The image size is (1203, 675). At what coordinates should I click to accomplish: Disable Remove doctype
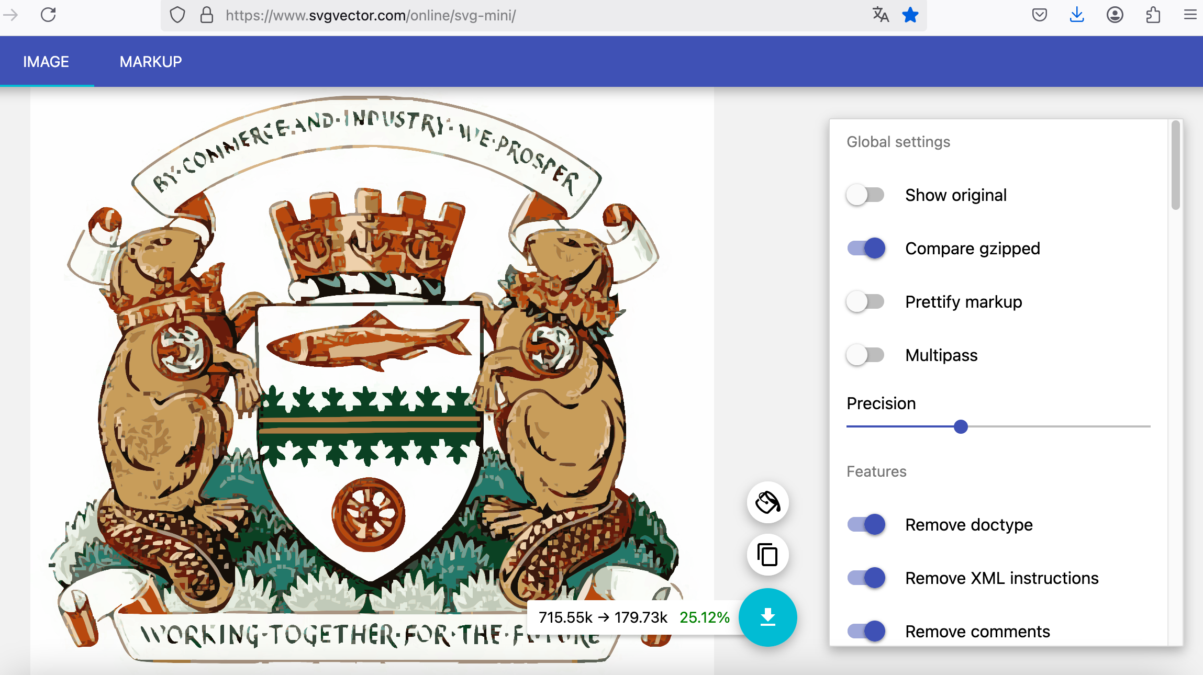[x=866, y=524]
